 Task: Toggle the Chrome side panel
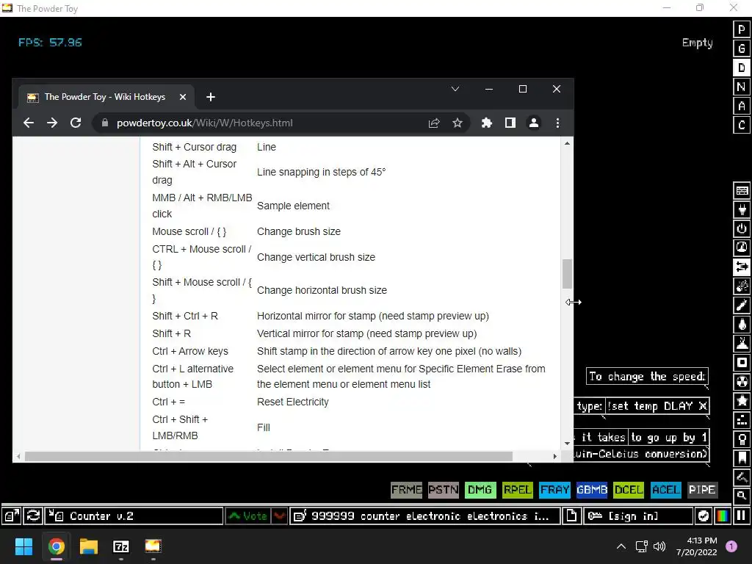click(510, 123)
